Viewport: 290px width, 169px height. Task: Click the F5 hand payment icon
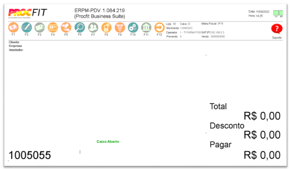click(66, 27)
